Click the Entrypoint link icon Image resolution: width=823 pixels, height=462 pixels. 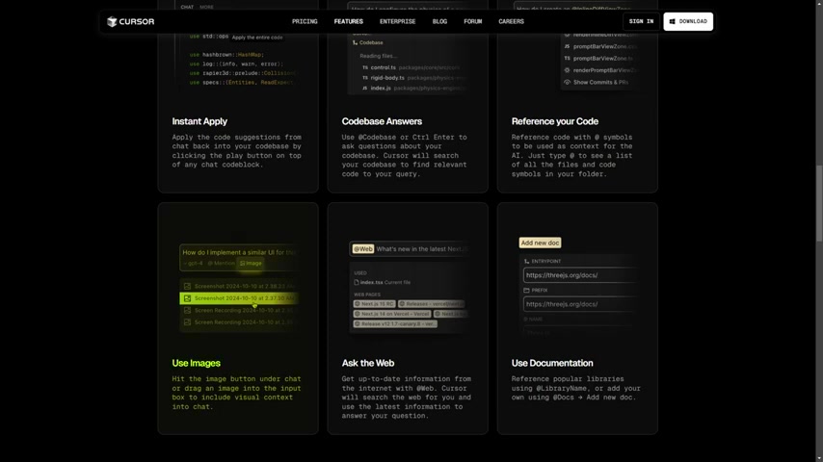tap(526, 261)
